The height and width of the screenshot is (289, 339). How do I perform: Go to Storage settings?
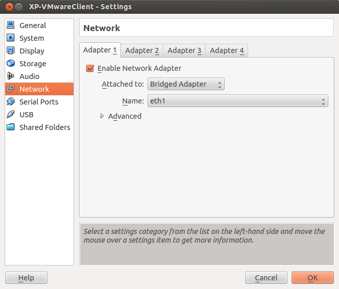[x=39, y=63]
